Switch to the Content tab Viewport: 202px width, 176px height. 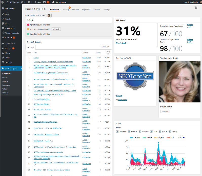pyautogui.click(x=75, y=10)
